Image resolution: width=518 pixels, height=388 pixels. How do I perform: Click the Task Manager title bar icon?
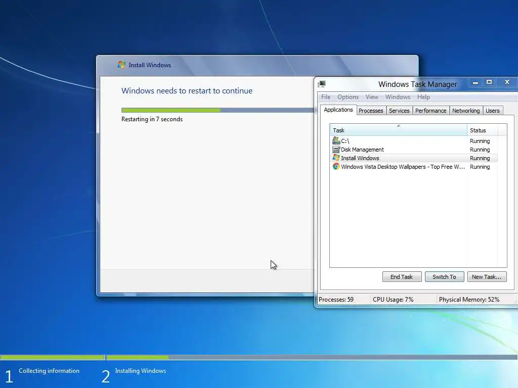[x=322, y=84]
